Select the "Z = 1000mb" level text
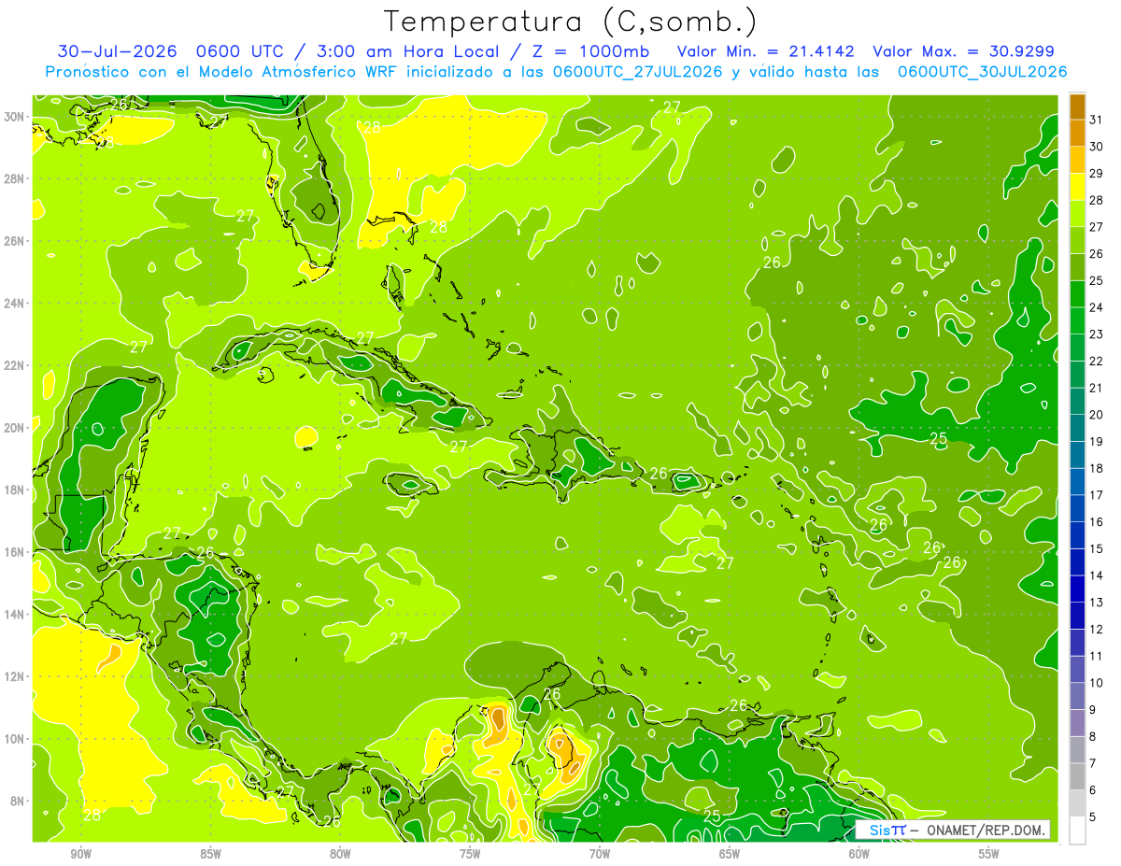This screenshot has width=1121, height=866. [593, 50]
